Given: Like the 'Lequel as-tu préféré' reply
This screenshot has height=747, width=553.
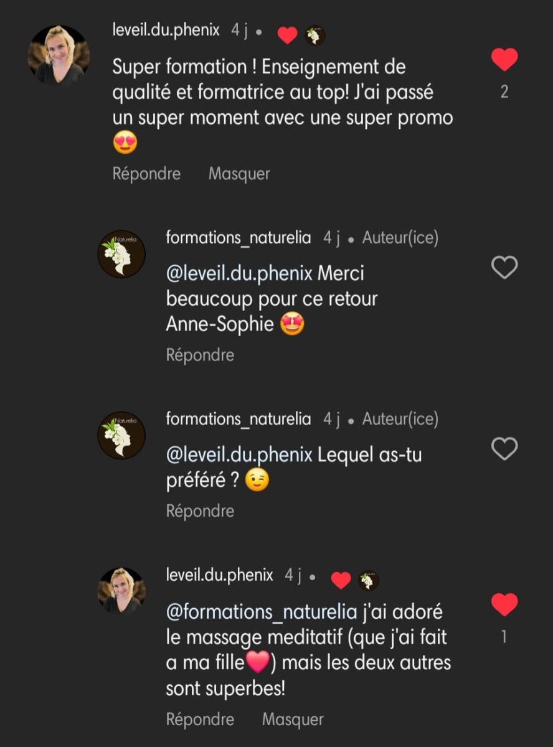Looking at the screenshot, I should click(504, 448).
